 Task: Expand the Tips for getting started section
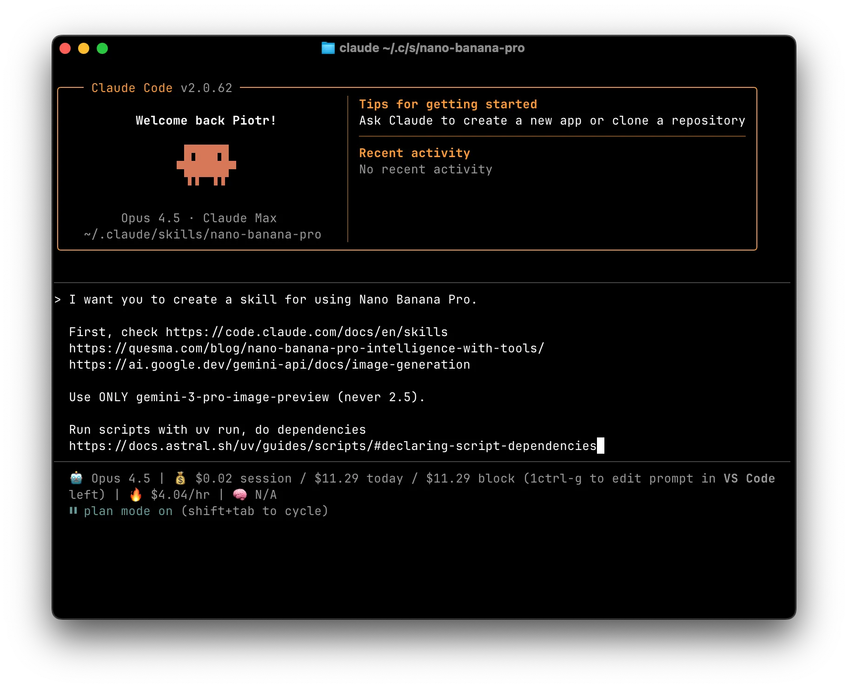448,104
